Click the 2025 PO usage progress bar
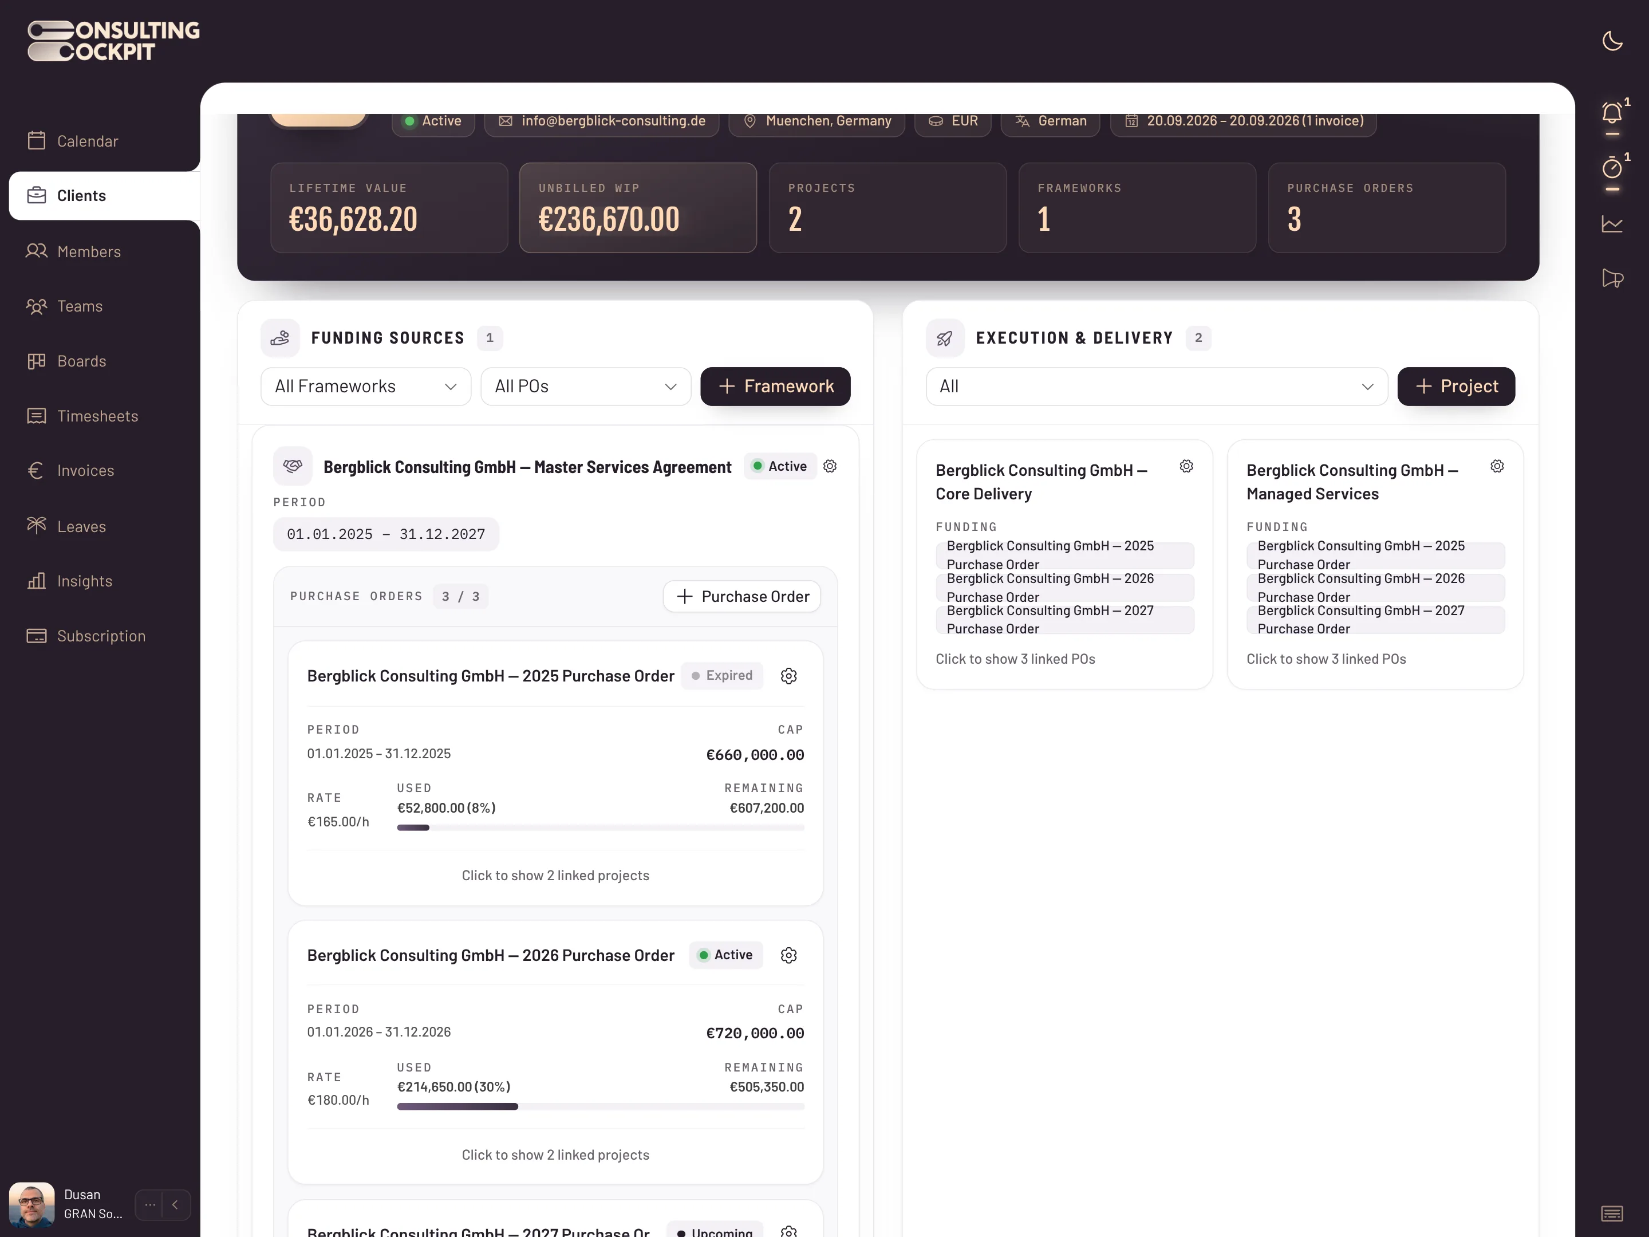1649x1237 pixels. coord(601,828)
